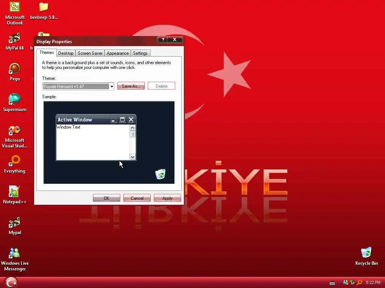The width and height of the screenshot is (385, 288).
Task: Click the sample scrollbar up arrow
Action: (133, 127)
